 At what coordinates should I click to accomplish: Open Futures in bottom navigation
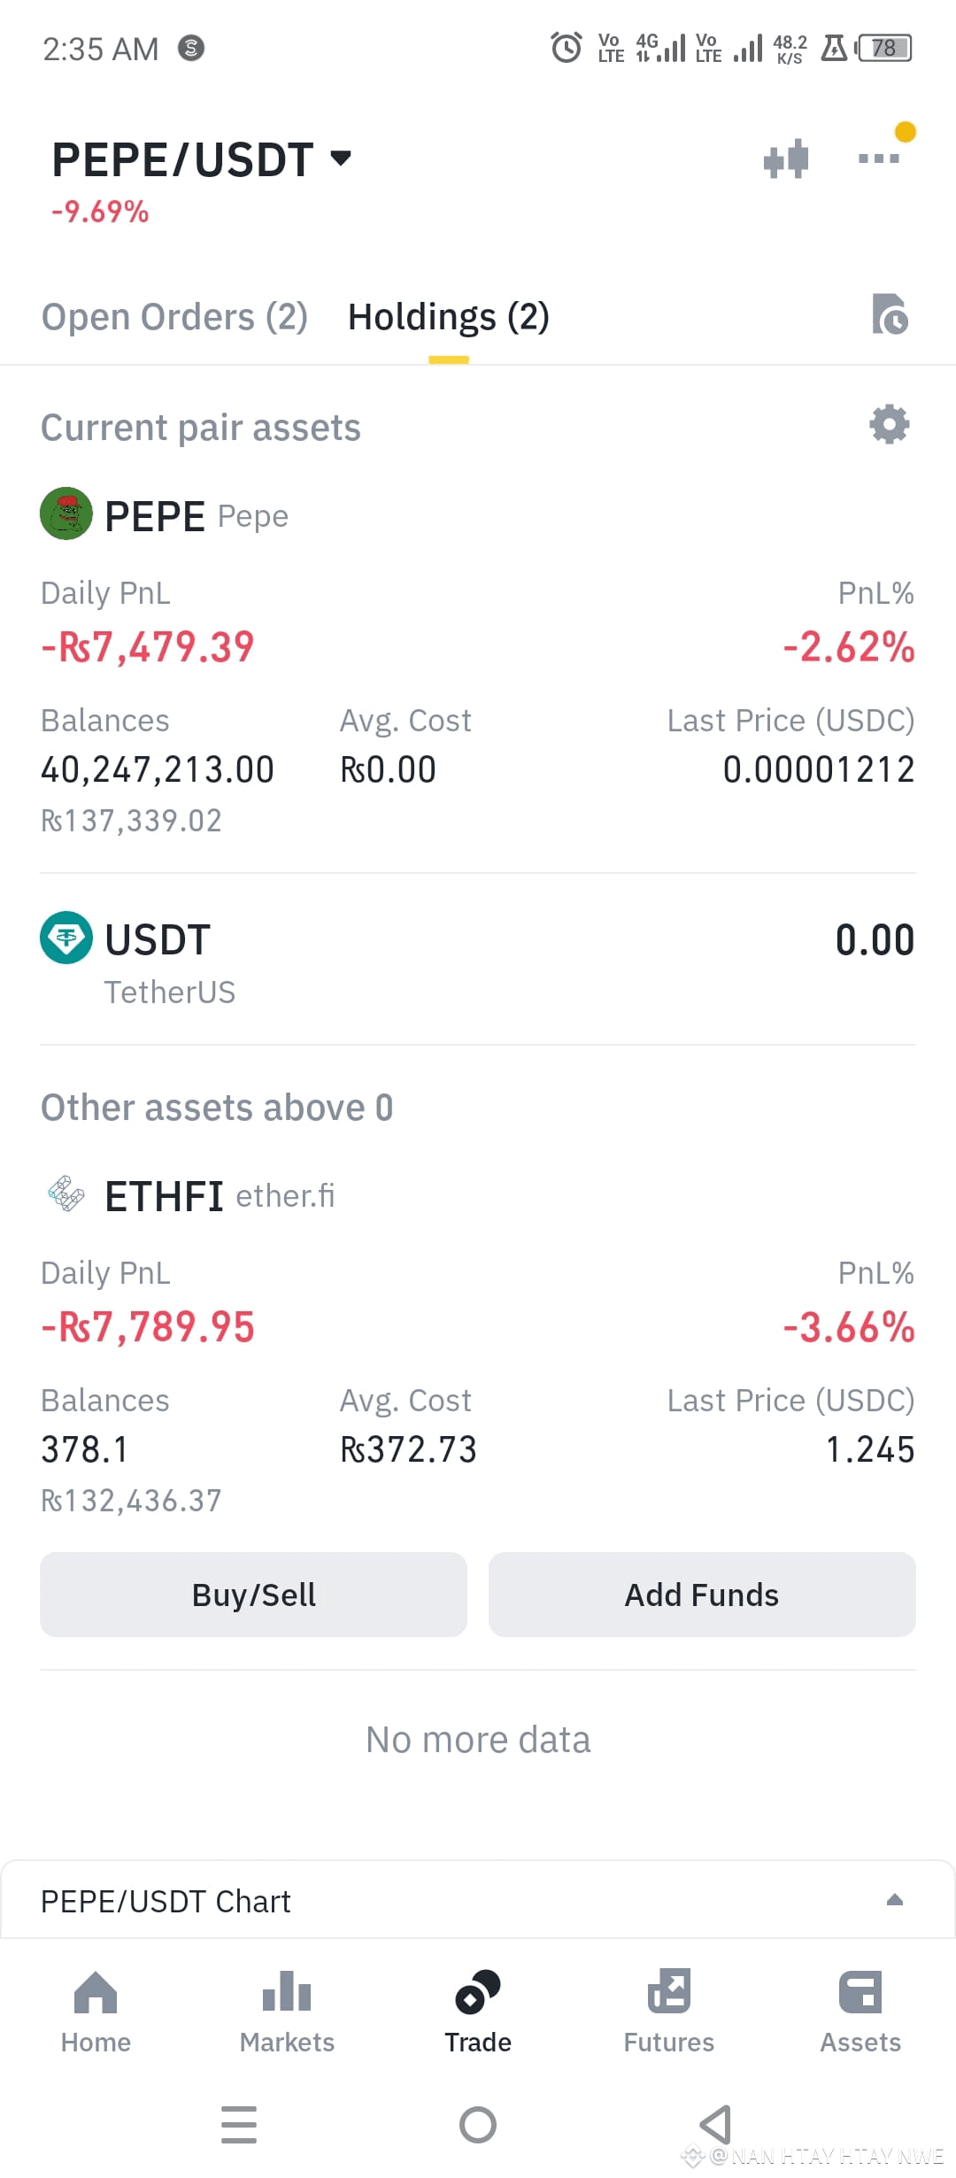click(x=669, y=2012)
